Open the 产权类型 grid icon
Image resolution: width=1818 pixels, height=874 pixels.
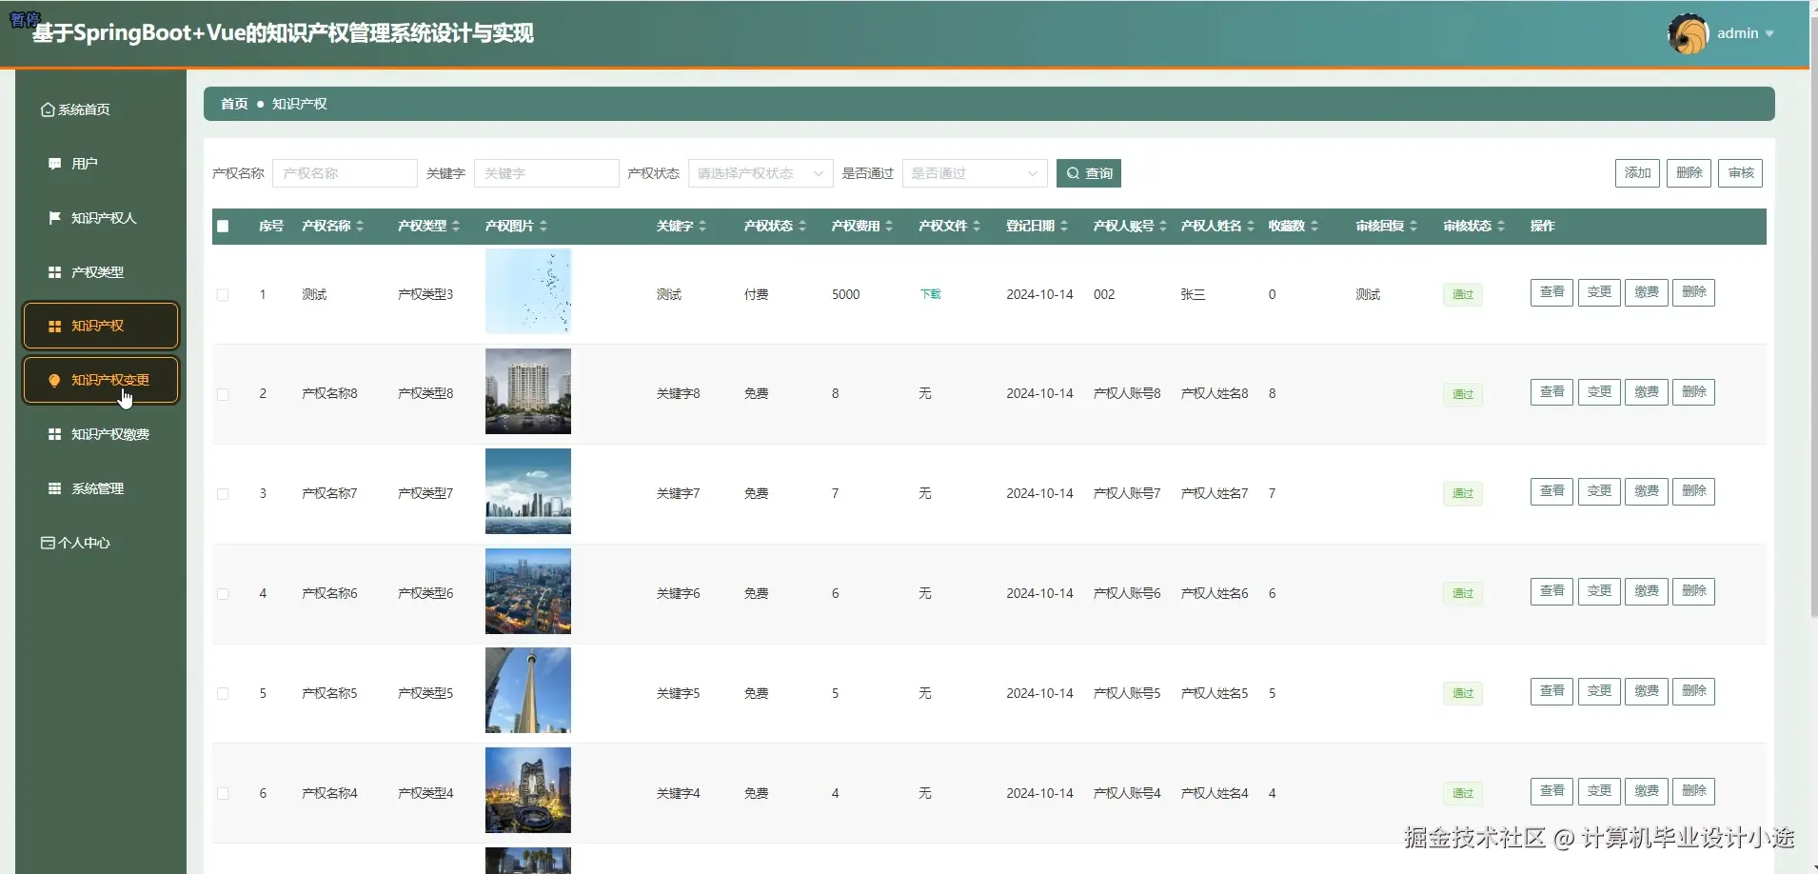tap(54, 271)
